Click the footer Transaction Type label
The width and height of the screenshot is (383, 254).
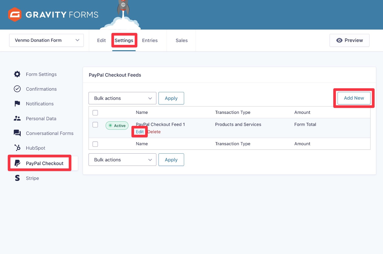pos(233,144)
